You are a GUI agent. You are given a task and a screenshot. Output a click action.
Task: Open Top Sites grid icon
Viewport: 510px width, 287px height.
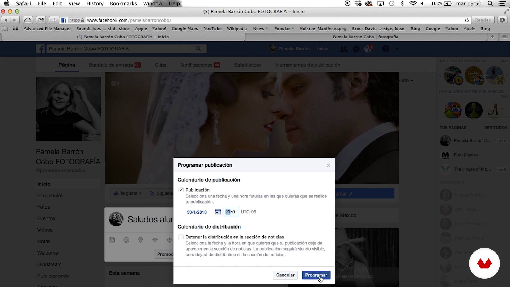pos(16,28)
